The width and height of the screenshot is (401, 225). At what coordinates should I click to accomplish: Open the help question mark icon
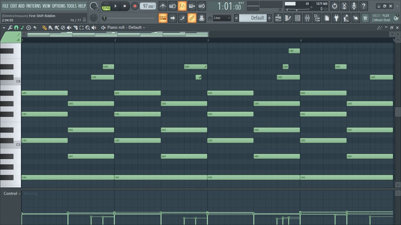pyautogui.click(x=364, y=6)
